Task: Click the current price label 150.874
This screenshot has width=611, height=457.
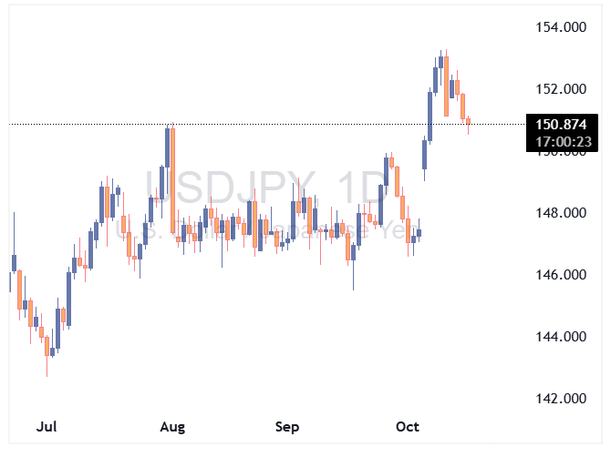Action: pyautogui.click(x=561, y=125)
